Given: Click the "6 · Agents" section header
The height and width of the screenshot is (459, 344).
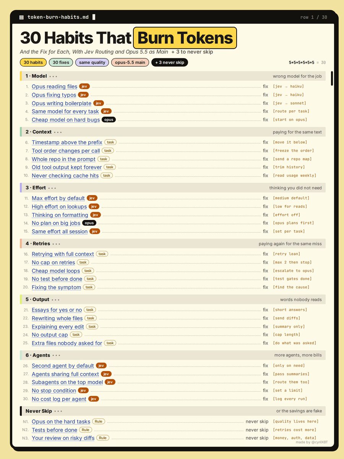Looking at the screenshot, I should pos(173,355).
